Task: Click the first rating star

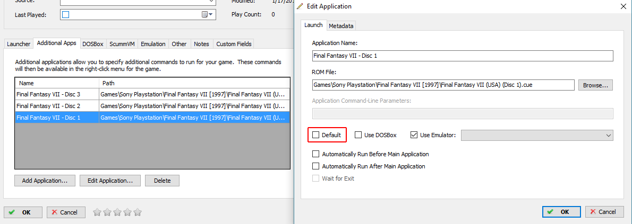Action: [97, 212]
